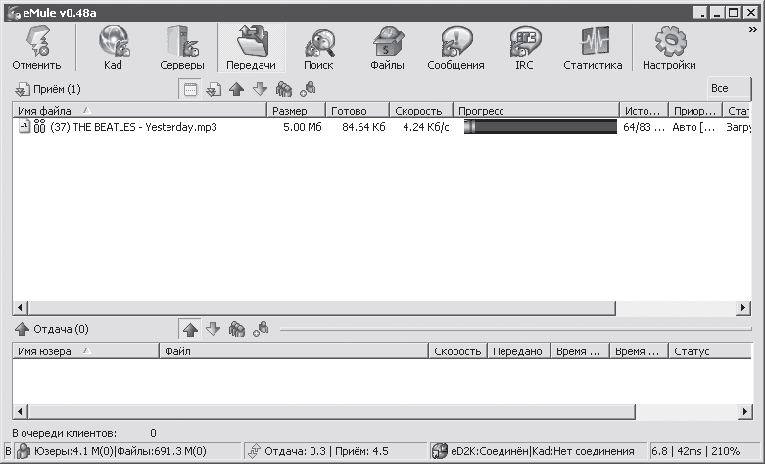Image resolution: width=765 pixels, height=464 pixels.
Task: Sort by Передано column header
Action: 519,351
